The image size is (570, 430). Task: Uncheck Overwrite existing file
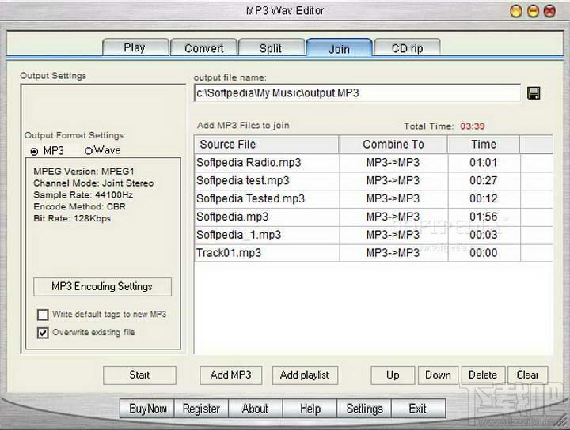(43, 333)
